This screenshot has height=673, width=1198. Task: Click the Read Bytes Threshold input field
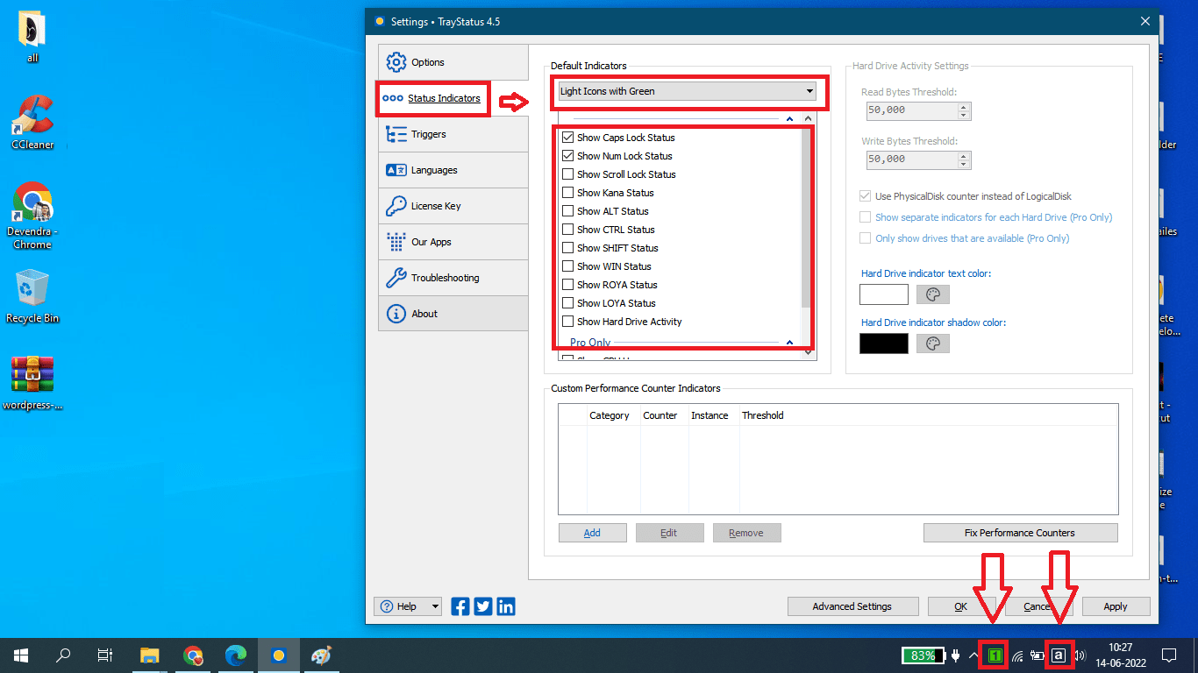point(912,110)
